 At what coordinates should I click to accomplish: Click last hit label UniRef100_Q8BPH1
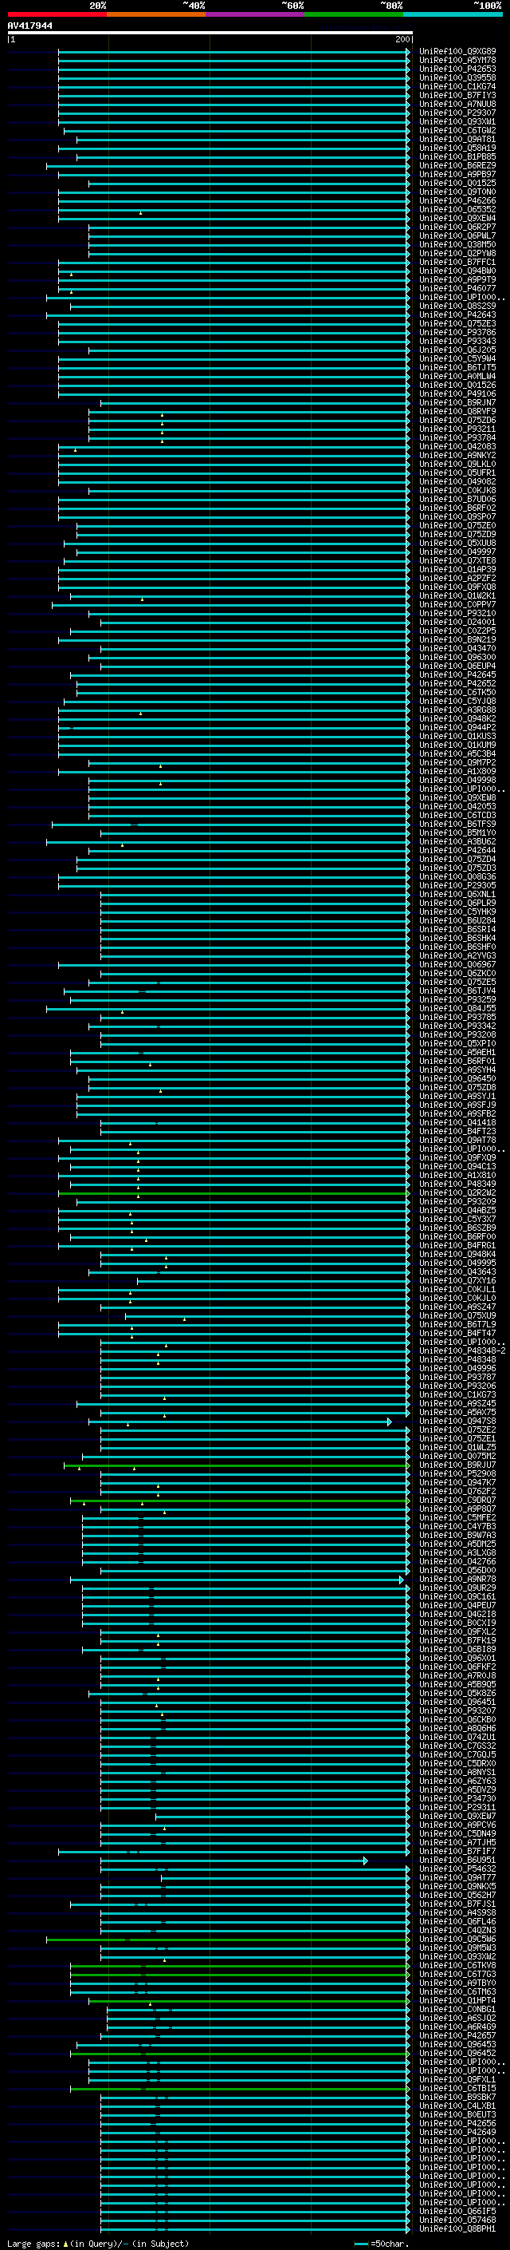point(457,2229)
